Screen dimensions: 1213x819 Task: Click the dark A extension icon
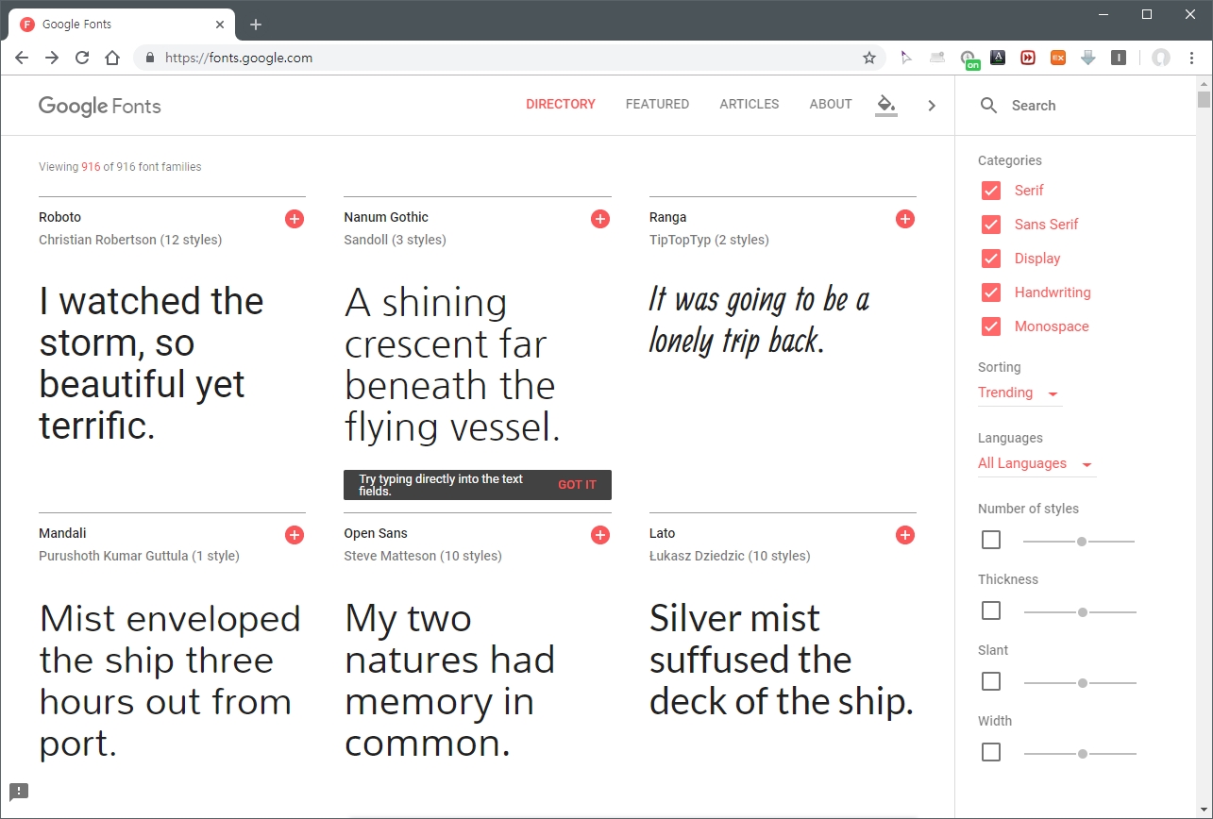click(998, 58)
